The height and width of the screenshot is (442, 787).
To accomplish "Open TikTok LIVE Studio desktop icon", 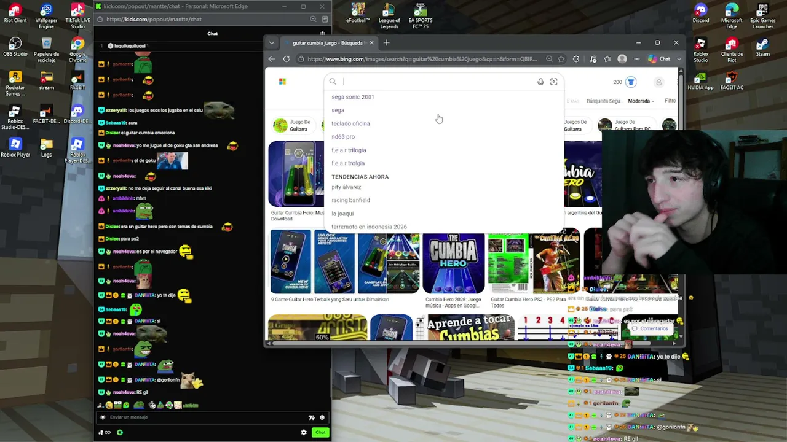I will (x=77, y=16).
